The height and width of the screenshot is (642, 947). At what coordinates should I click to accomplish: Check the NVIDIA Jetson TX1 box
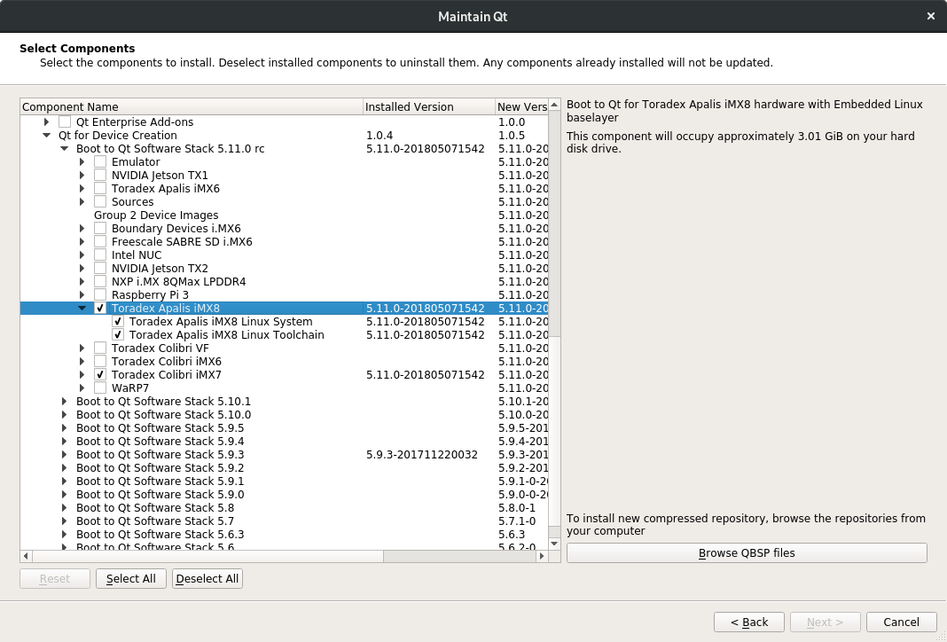tap(100, 176)
